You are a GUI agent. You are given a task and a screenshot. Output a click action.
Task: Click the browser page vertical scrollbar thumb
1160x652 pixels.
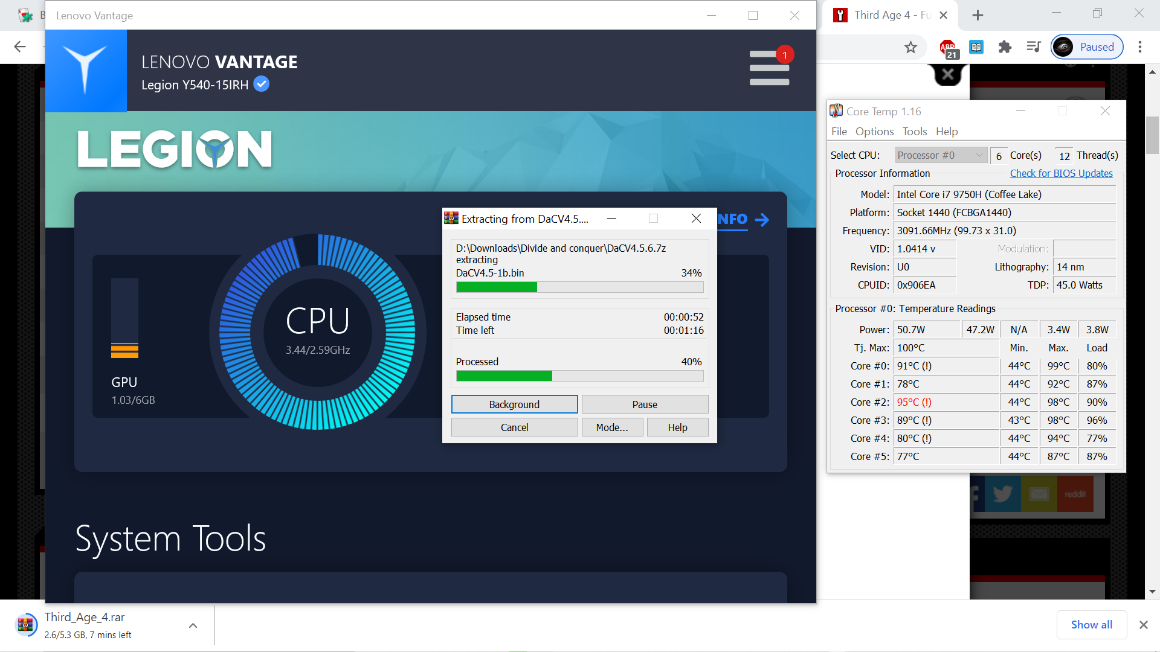[1152, 135]
